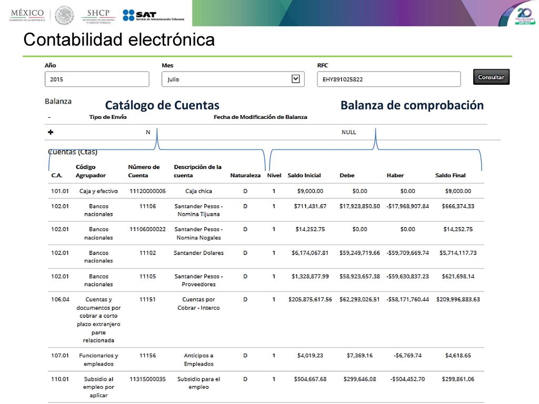Image resolution: width=539 pixels, height=404 pixels.
Task: Click the Naturaleza column header
Action: pos(245,175)
